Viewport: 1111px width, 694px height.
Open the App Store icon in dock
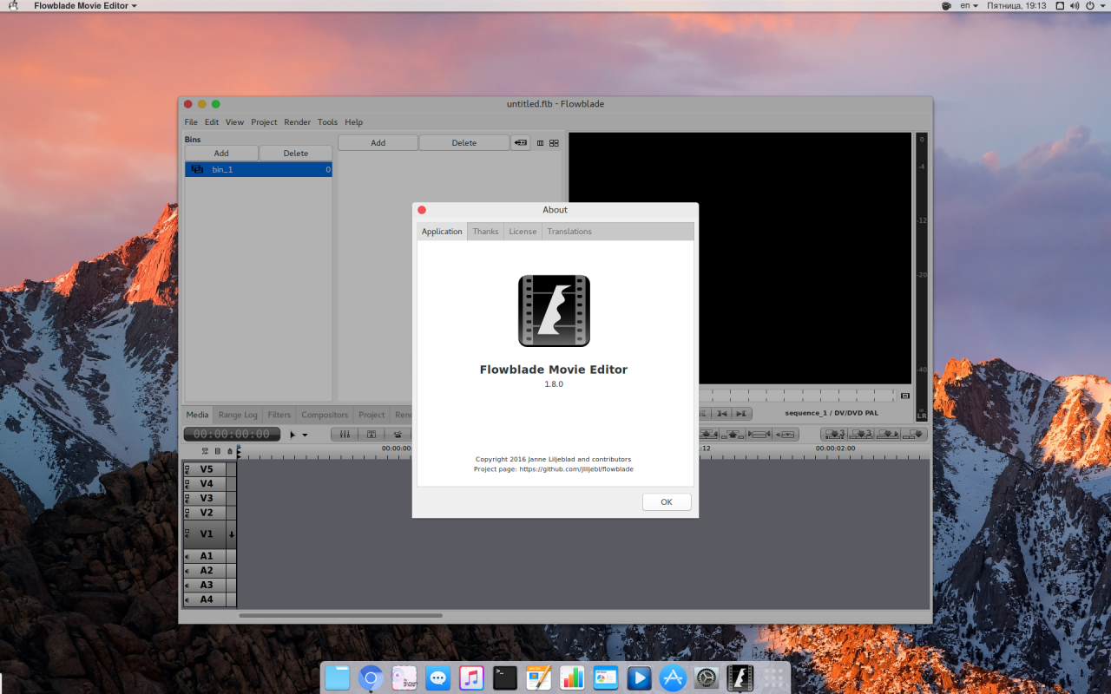(x=673, y=678)
